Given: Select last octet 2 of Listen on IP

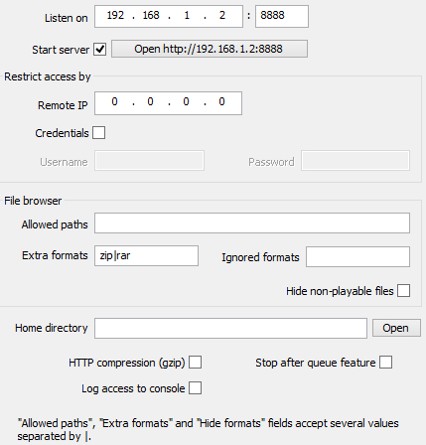Looking at the screenshot, I should [222, 15].
